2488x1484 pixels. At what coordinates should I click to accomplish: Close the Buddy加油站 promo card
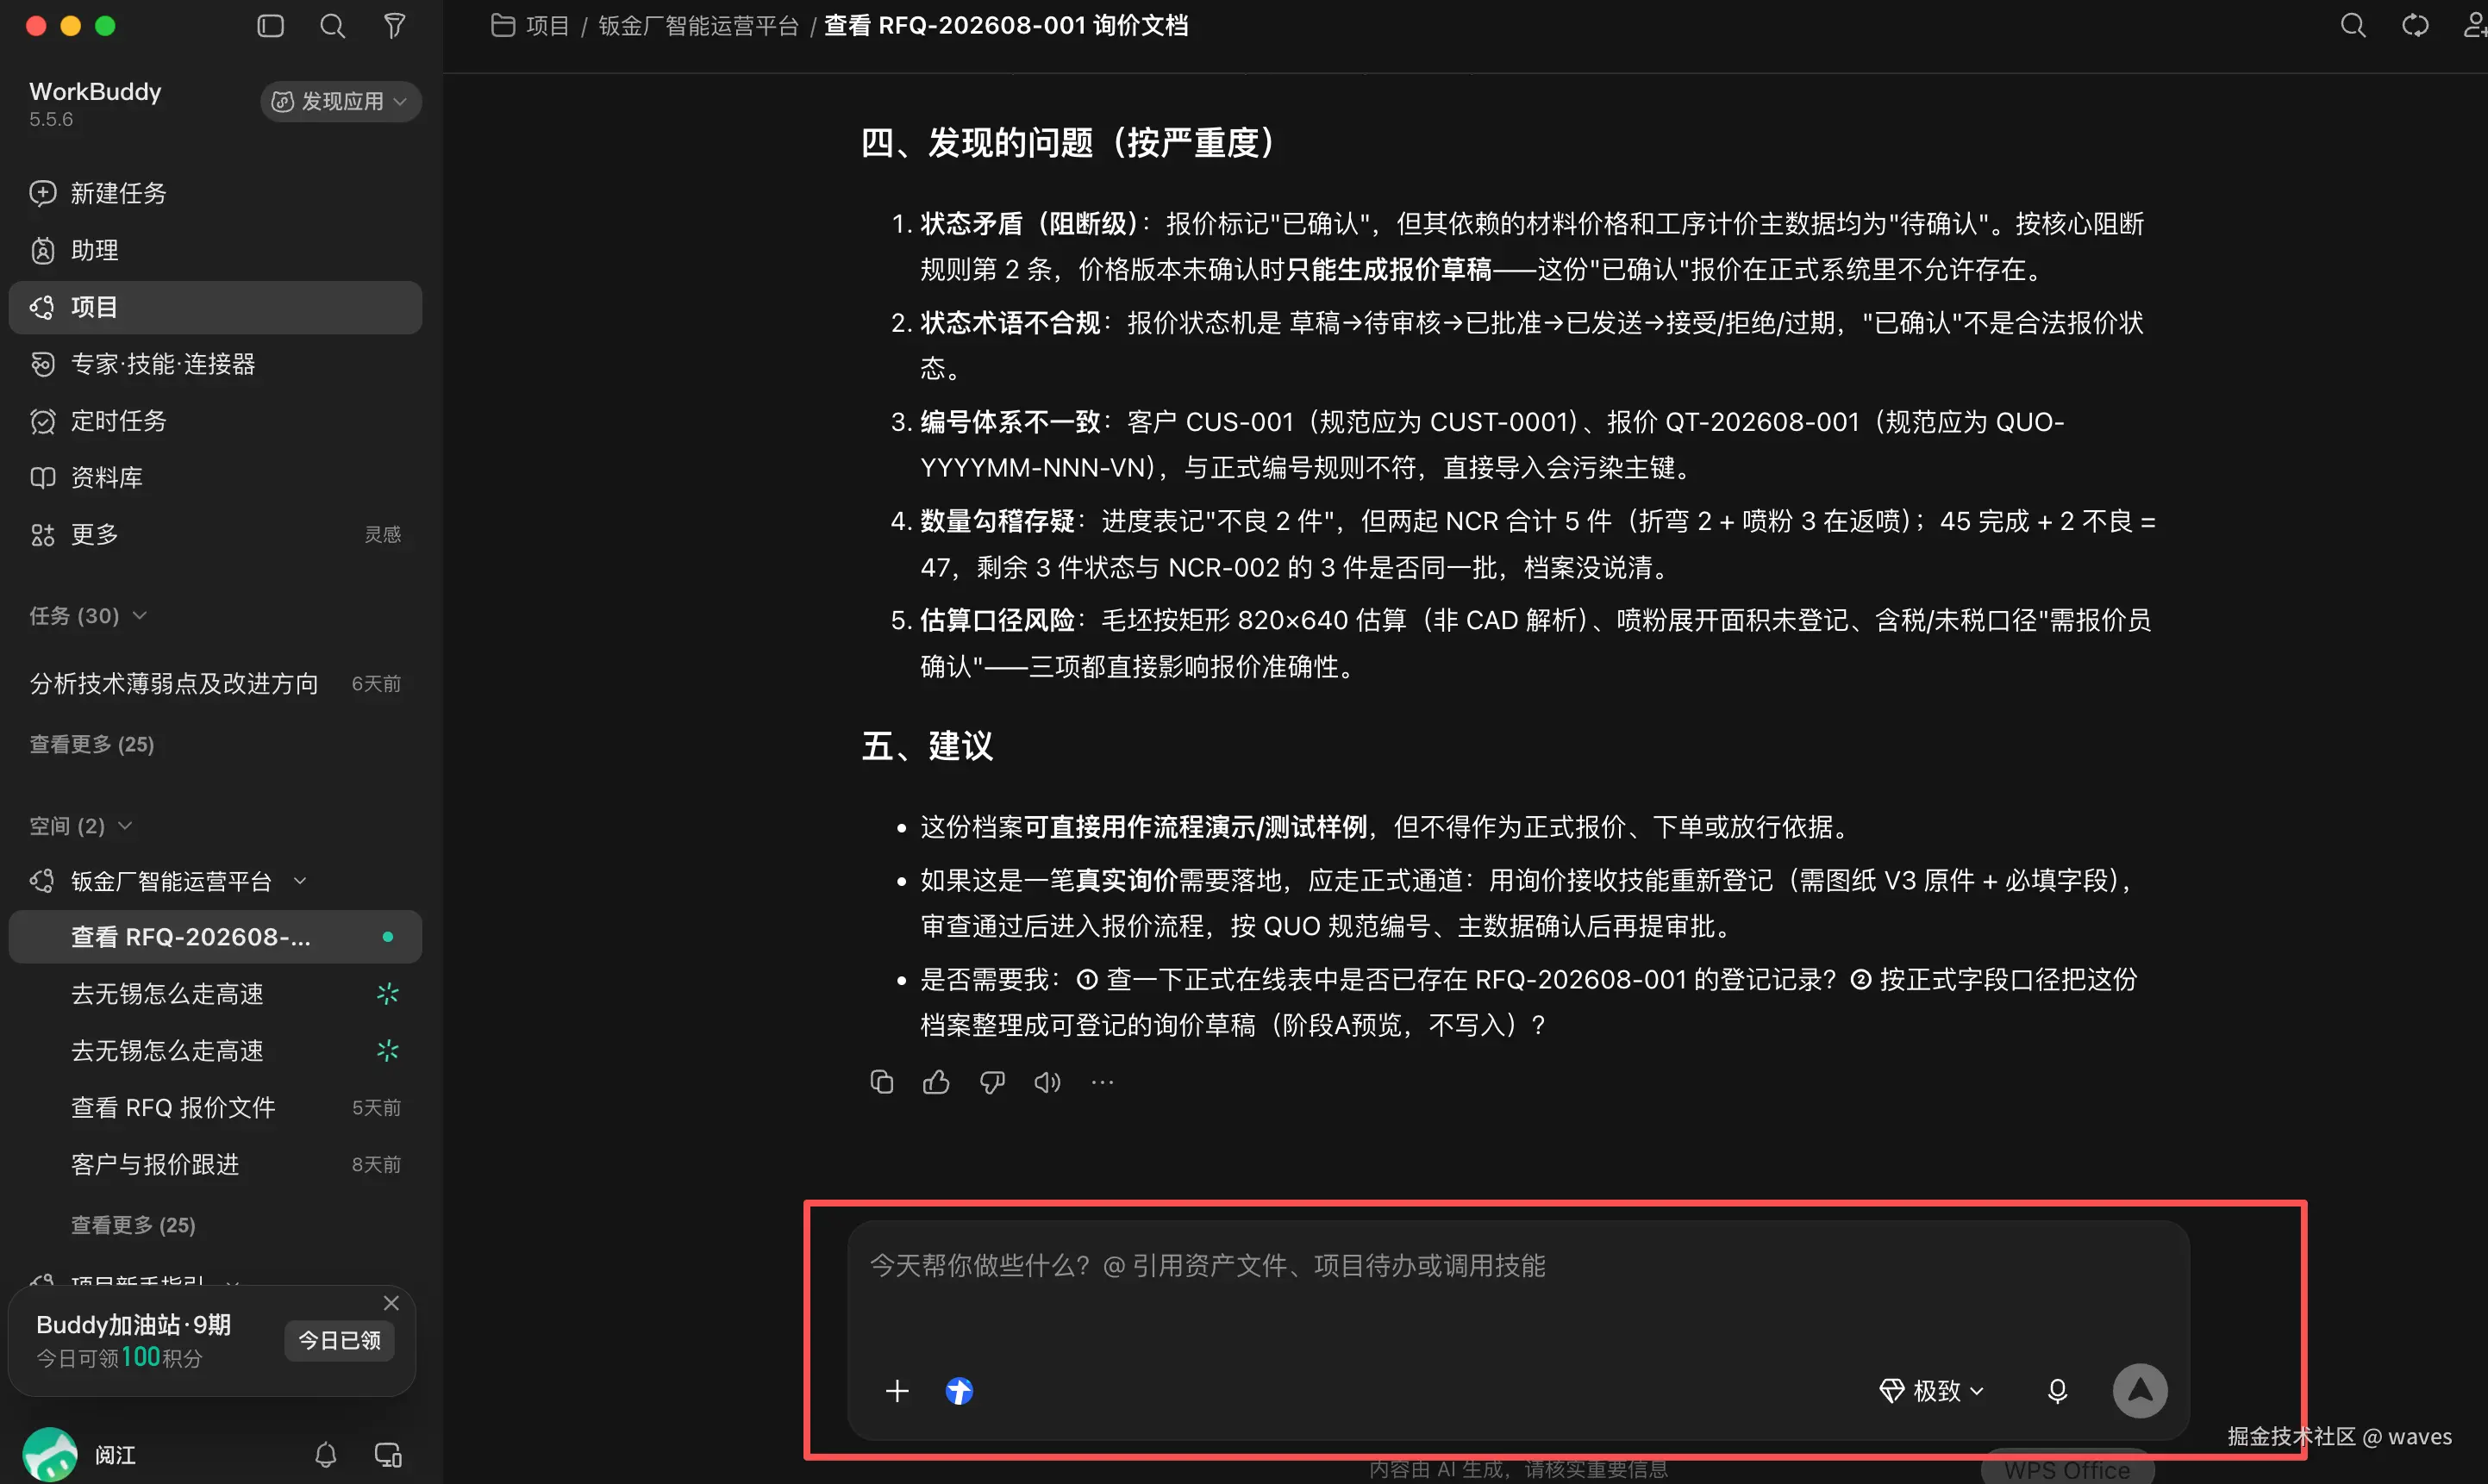(391, 1303)
